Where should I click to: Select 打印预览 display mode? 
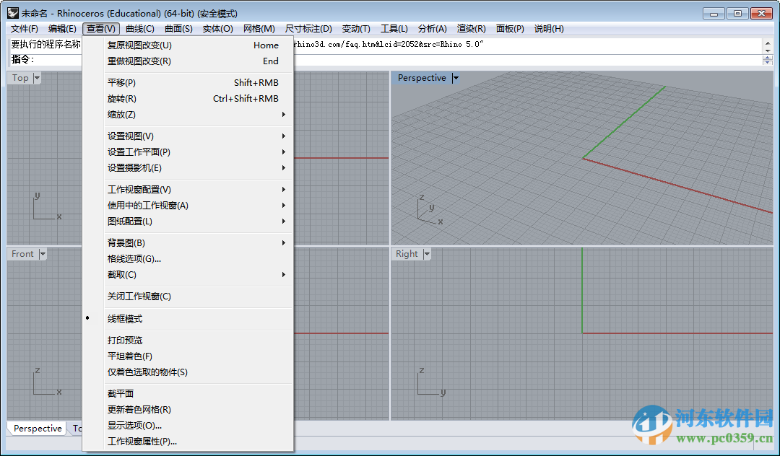point(188,341)
